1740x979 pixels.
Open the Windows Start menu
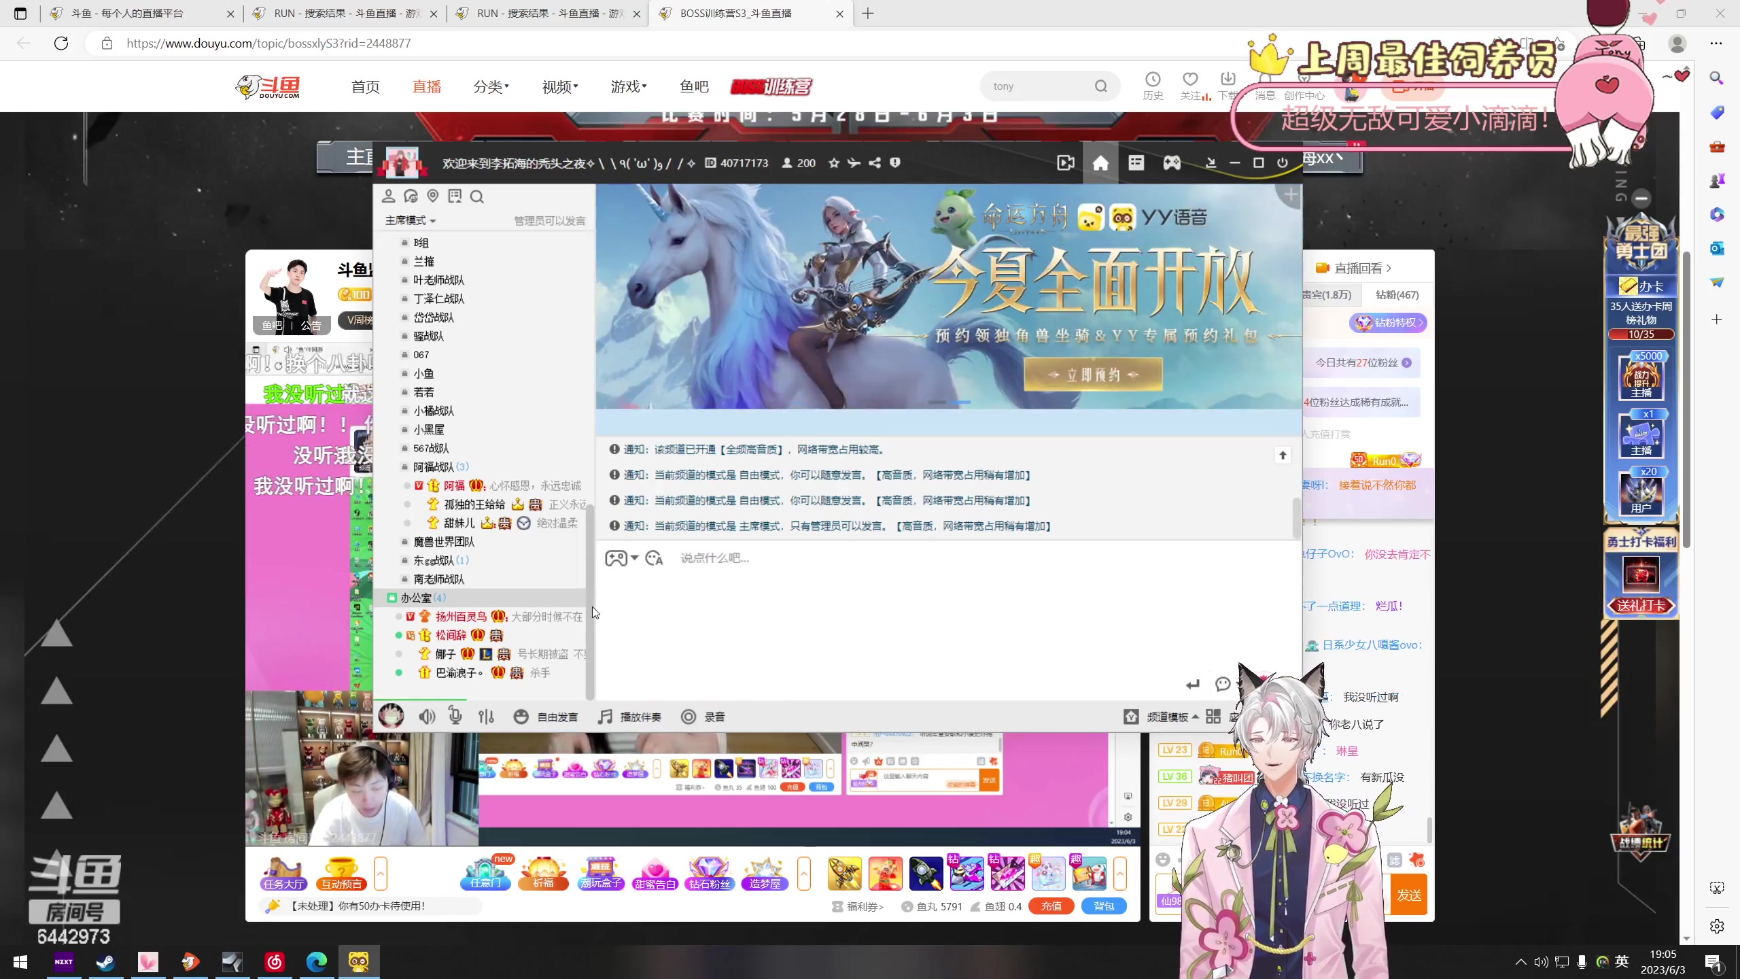[20, 962]
